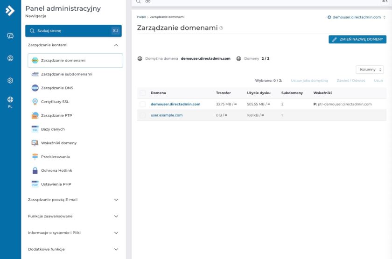Go to Pulpit breadcrumb link

coord(141,17)
